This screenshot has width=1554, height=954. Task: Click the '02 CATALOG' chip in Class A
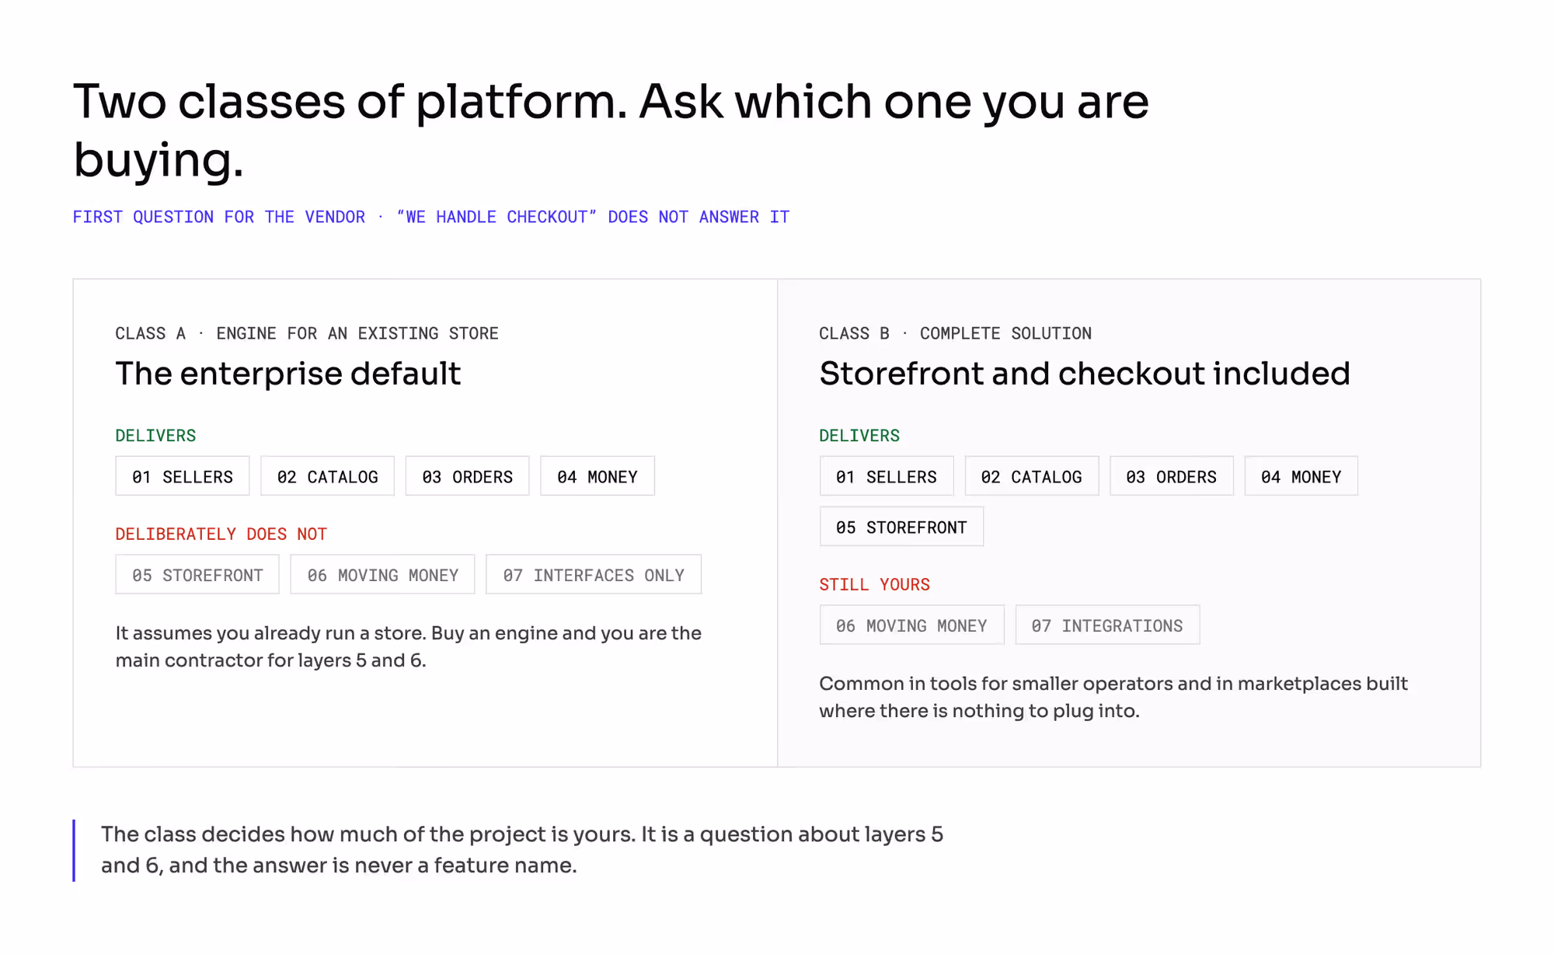327,476
